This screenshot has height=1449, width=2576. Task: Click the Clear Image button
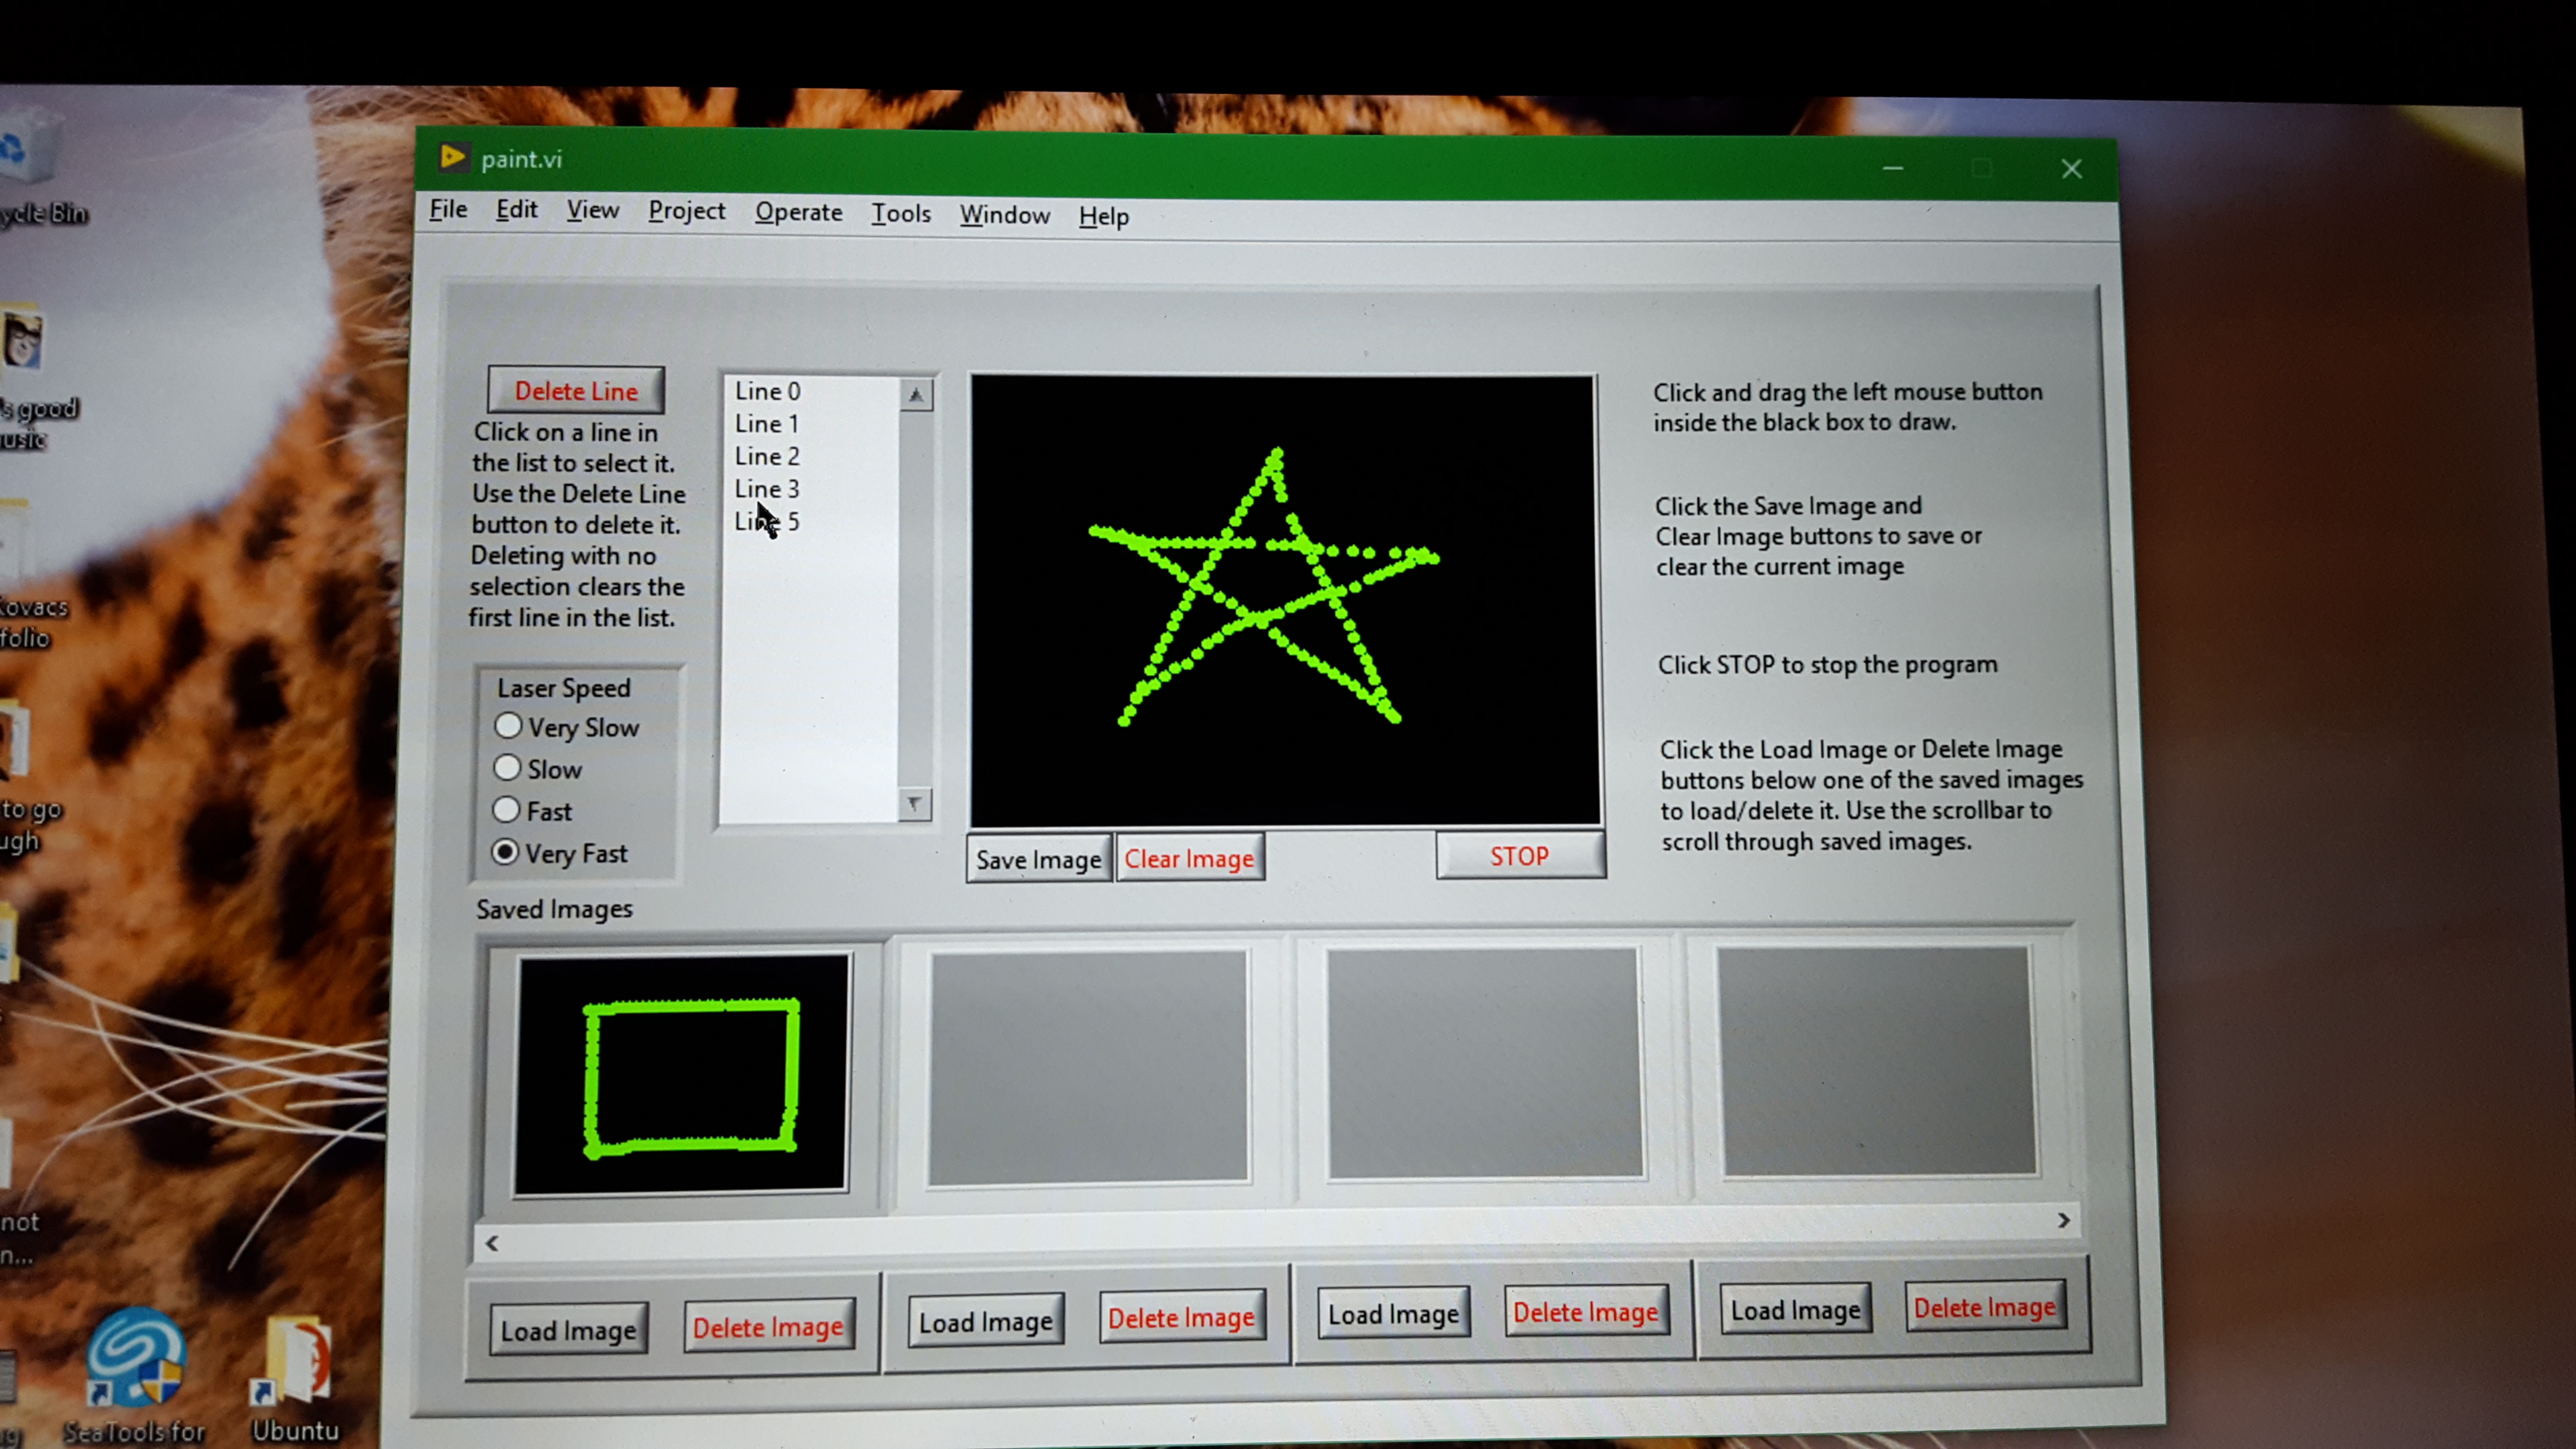tap(1189, 858)
